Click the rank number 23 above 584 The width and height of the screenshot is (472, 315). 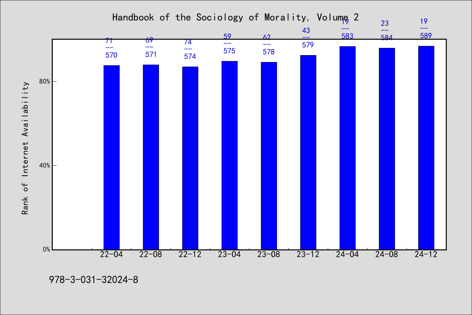pyautogui.click(x=384, y=23)
